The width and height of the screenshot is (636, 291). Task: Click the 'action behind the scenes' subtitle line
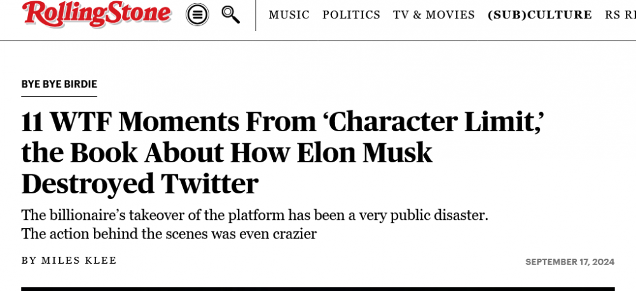[169, 234]
